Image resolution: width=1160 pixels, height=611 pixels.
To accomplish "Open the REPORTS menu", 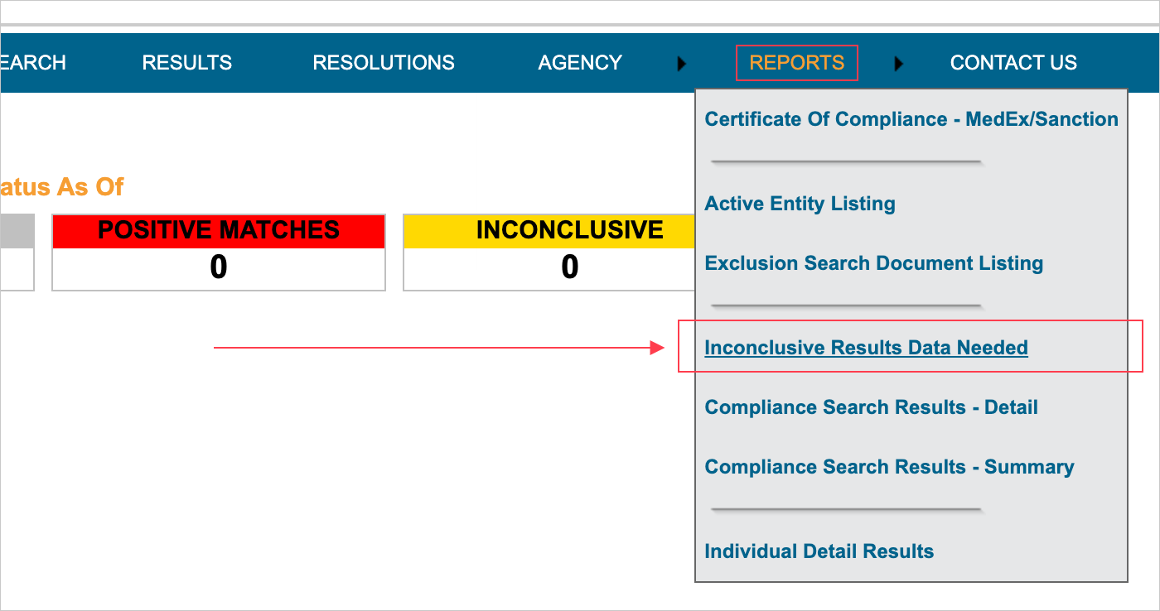I will (795, 62).
